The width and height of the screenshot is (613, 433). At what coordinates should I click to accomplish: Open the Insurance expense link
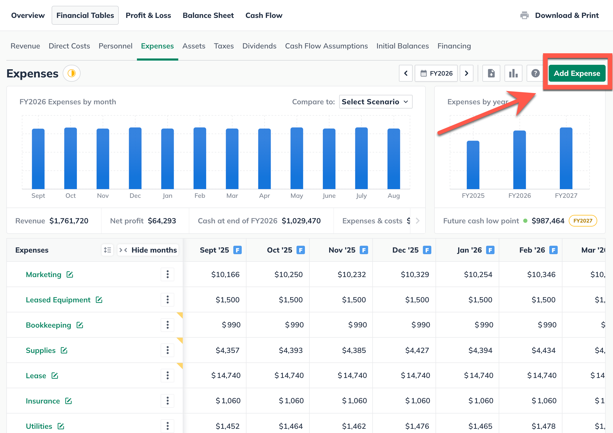coord(43,401)
